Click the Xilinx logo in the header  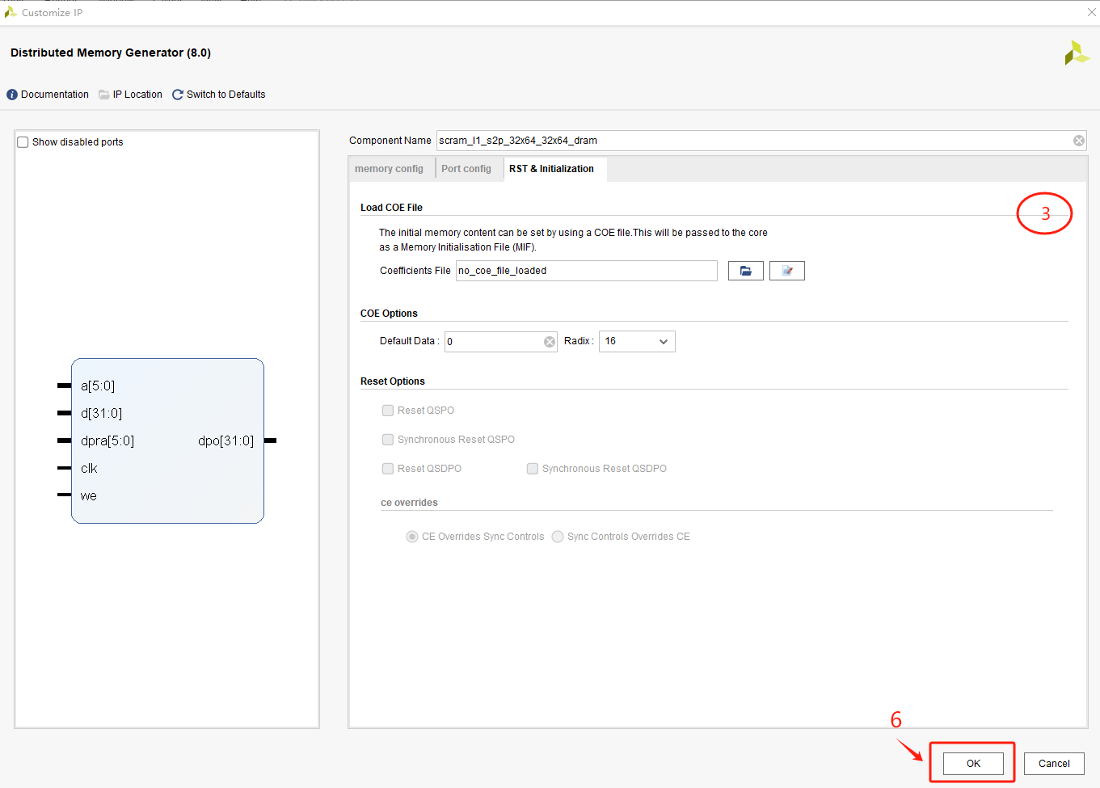1076,52
